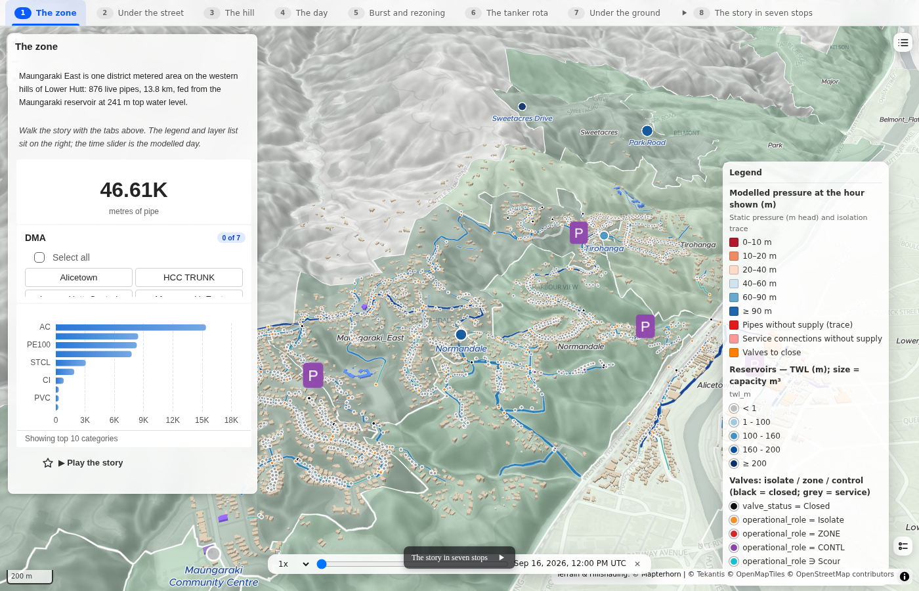Tick the Select all checkbox

[39, 257]
